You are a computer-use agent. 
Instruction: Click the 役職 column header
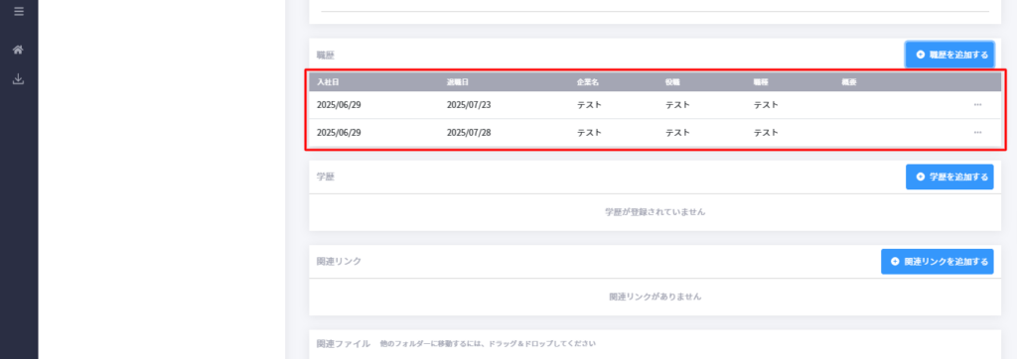672,82
